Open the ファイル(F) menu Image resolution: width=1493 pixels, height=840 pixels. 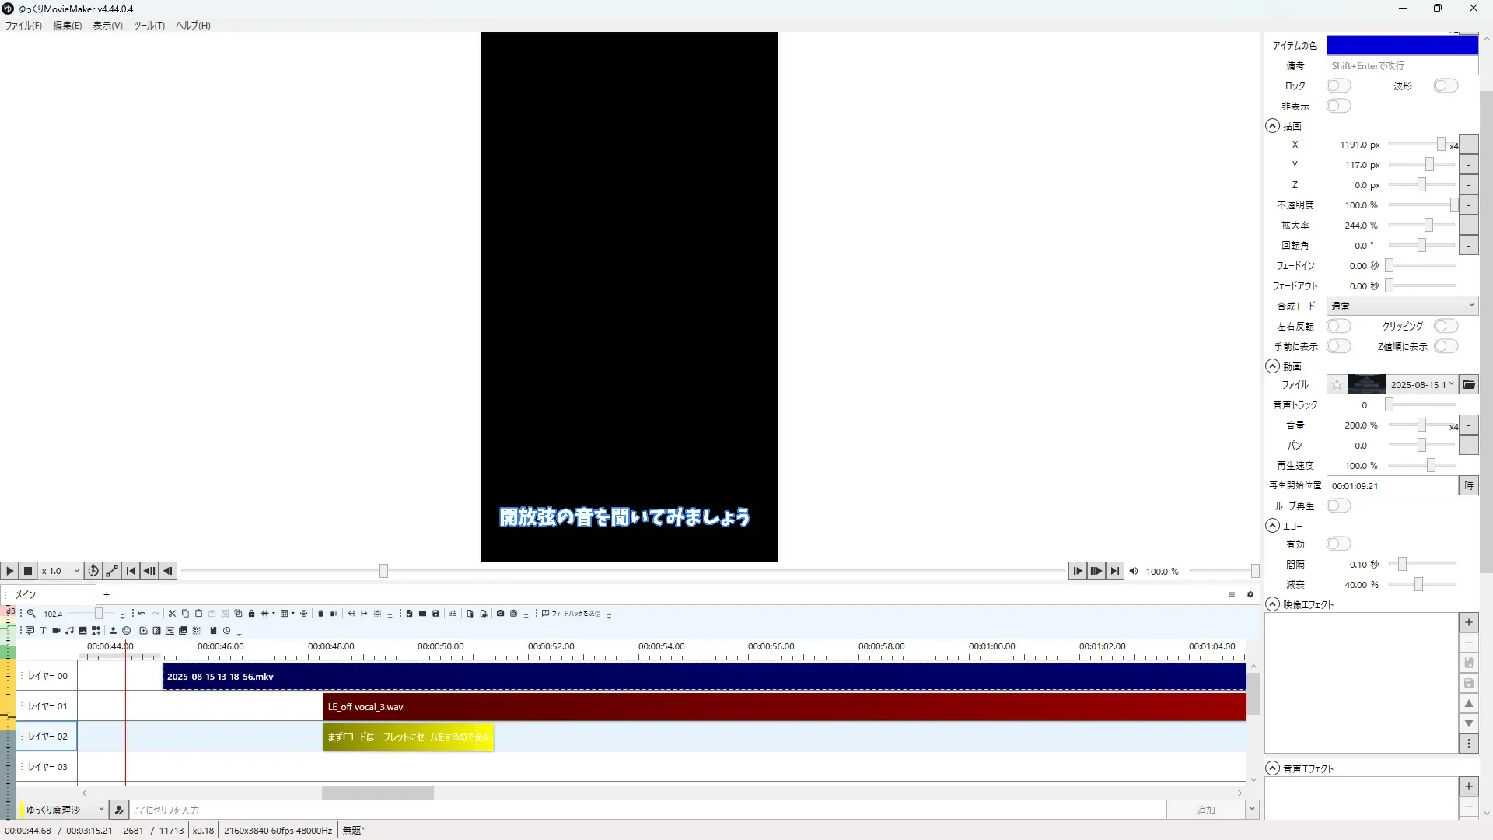tap(23, 26)
